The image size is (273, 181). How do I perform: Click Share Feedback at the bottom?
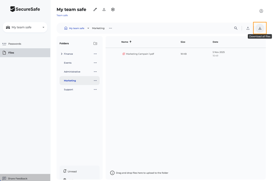[18, 179]
